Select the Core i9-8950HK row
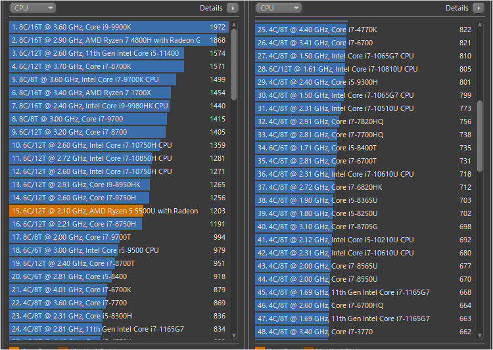 tap(119, 185)
